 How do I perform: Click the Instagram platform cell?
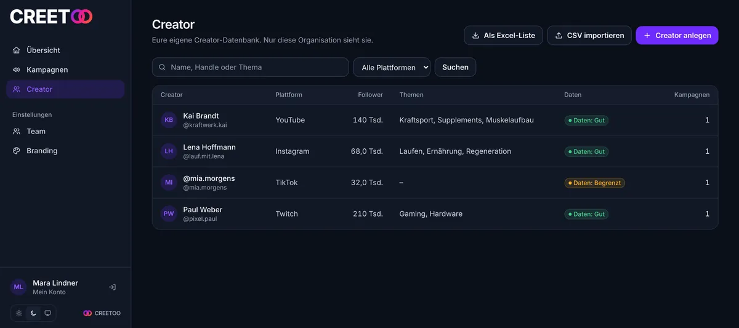[292, 152]
